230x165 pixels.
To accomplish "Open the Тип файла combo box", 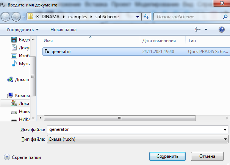I will pyautogui.click(x=136, y=139).
